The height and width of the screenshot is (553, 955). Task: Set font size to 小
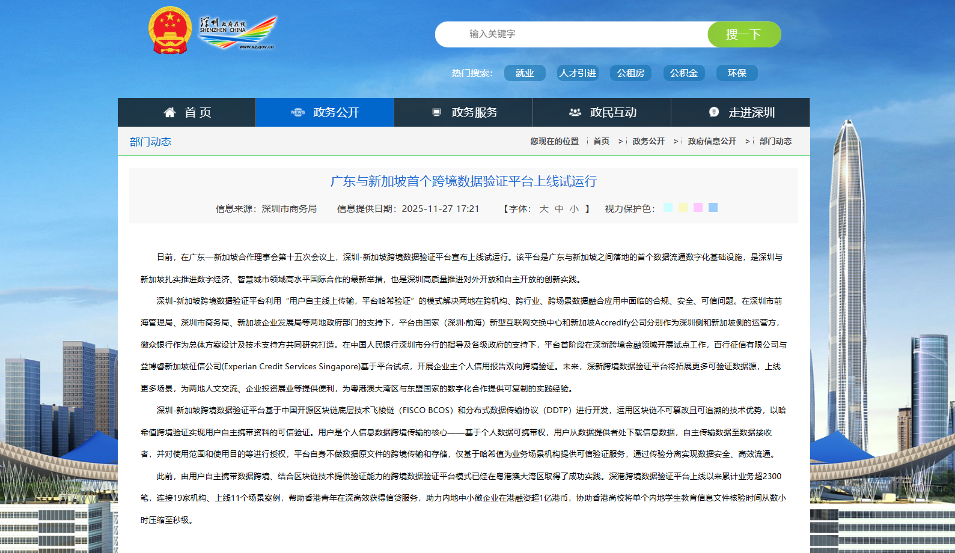[x=574, y=209]
